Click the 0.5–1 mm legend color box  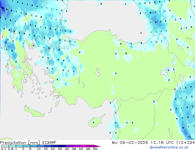coord(12,146)
